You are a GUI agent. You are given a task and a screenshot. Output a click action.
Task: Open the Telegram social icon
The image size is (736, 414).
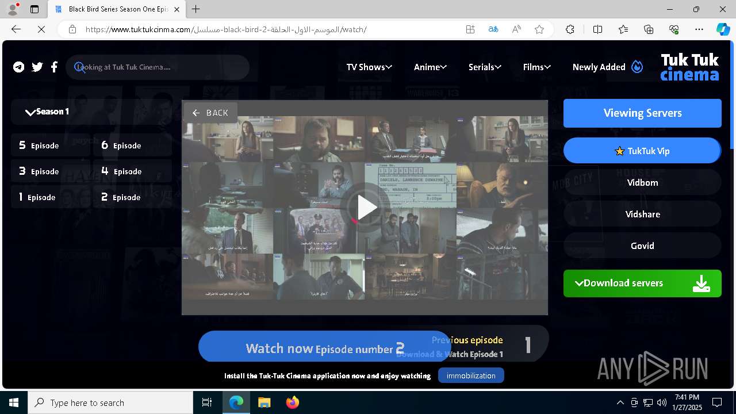tap(19, 67)
